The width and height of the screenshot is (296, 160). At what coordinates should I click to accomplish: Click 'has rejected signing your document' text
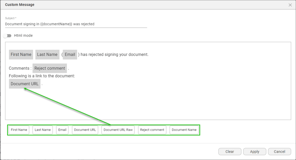click(114, 54)
